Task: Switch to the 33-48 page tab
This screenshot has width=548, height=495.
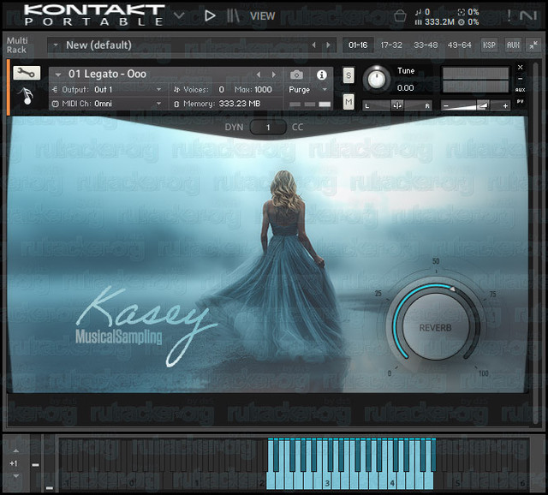Action: pyautogui.click(x=426, y=45)
